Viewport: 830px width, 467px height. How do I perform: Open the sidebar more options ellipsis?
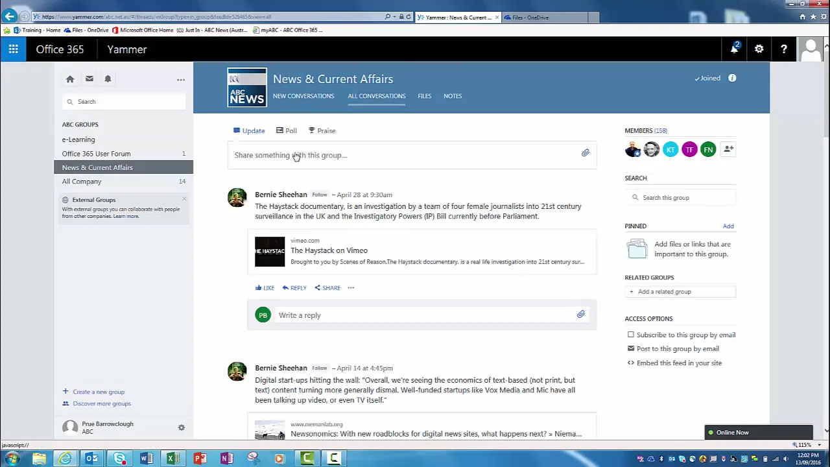[x=181, y=80]
